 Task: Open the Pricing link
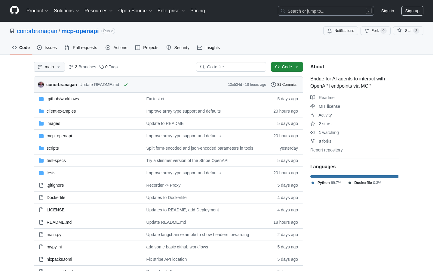point(198,11)
